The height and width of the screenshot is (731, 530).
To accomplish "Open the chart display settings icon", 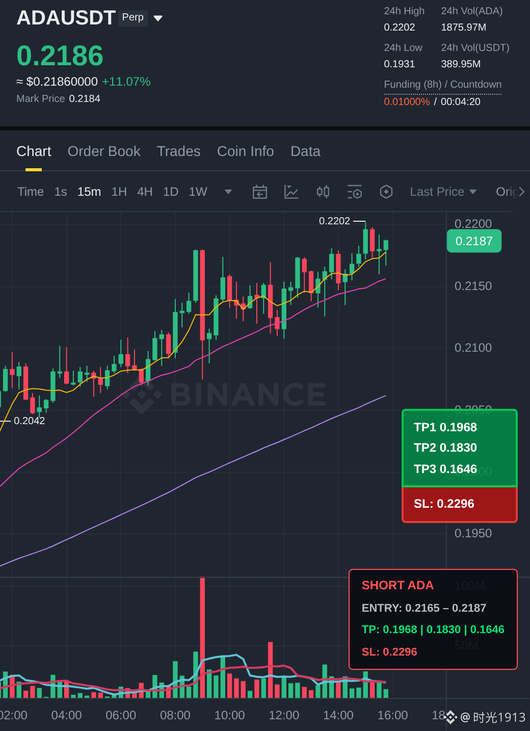I will [355, 192].
